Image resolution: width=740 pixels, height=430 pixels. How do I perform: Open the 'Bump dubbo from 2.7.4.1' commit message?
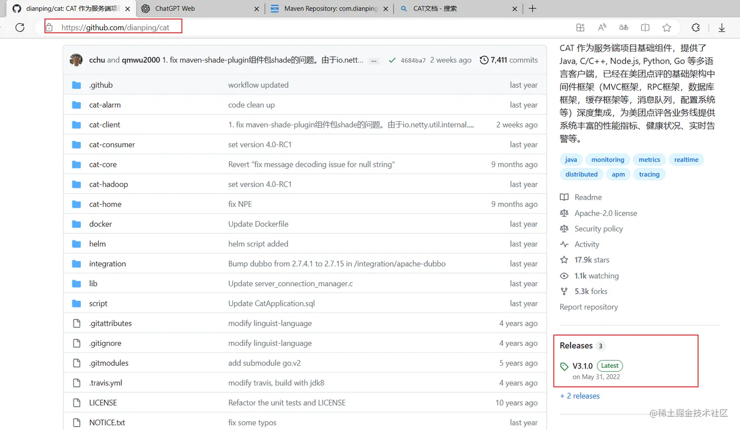(x=337, y=264)
